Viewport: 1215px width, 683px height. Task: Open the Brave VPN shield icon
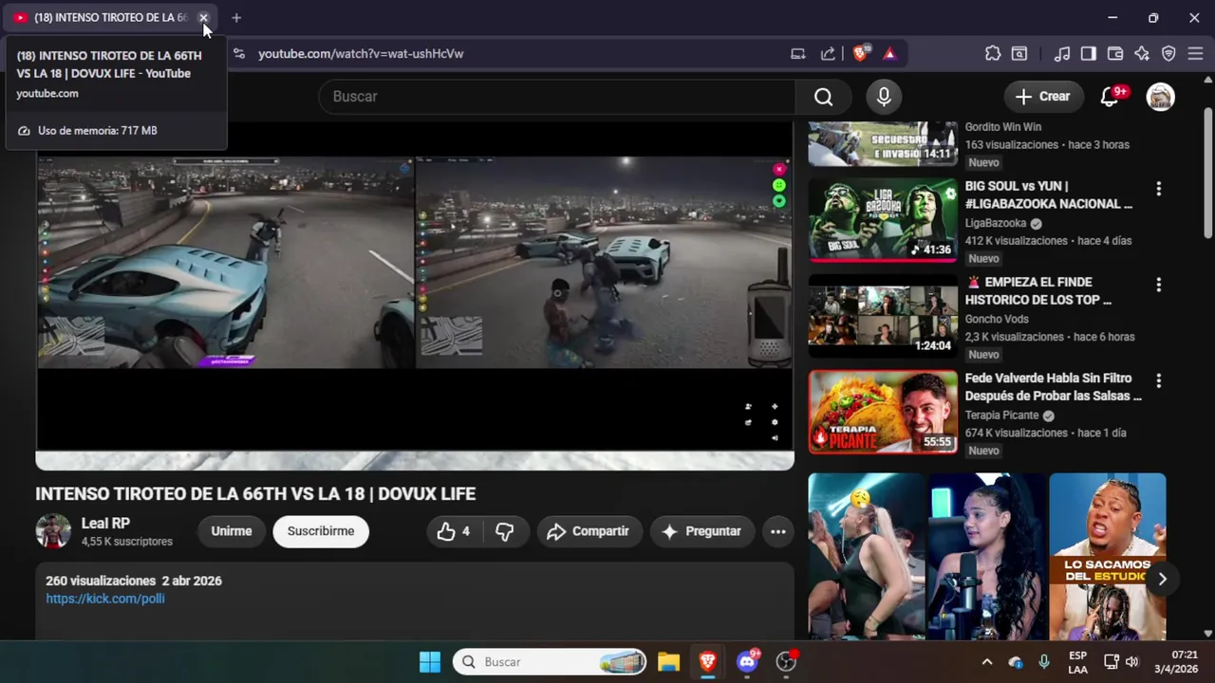point(1168,54)
